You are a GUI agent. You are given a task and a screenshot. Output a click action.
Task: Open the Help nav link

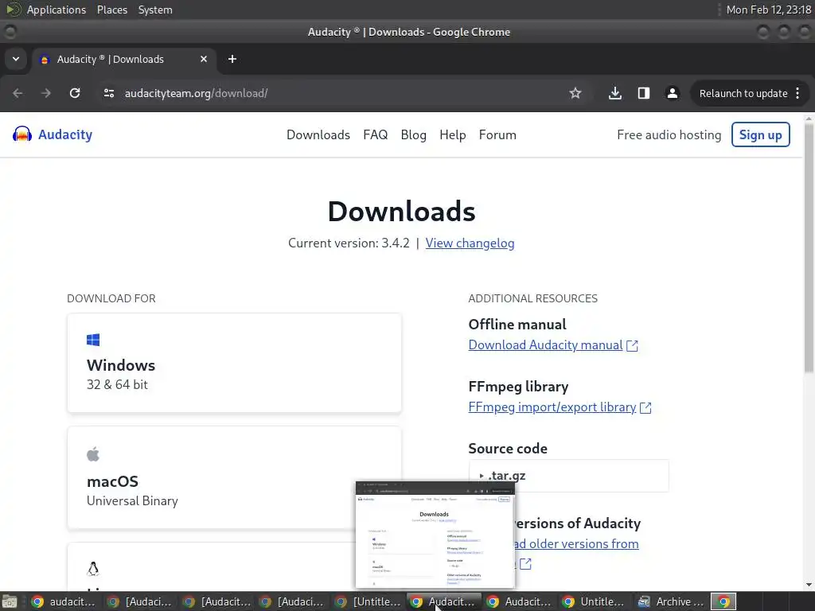pos(452,134)
